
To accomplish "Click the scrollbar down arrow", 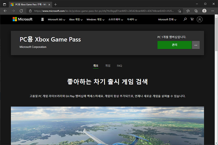I will pyautogui.click(x=216, y=143).
